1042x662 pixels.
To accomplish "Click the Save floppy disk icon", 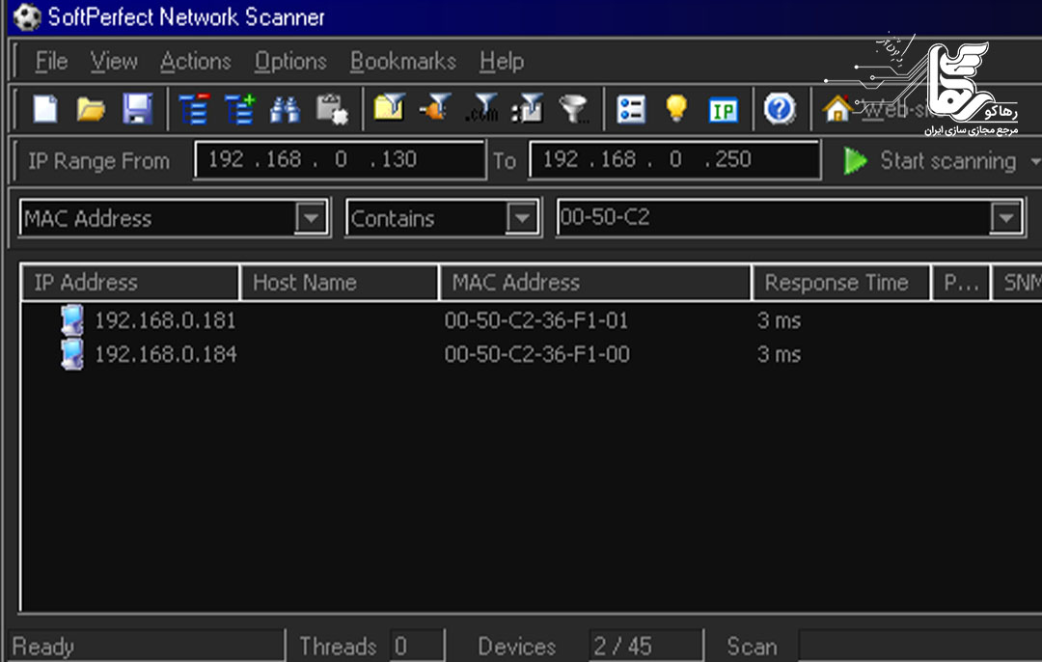I will tap(137, 109).
